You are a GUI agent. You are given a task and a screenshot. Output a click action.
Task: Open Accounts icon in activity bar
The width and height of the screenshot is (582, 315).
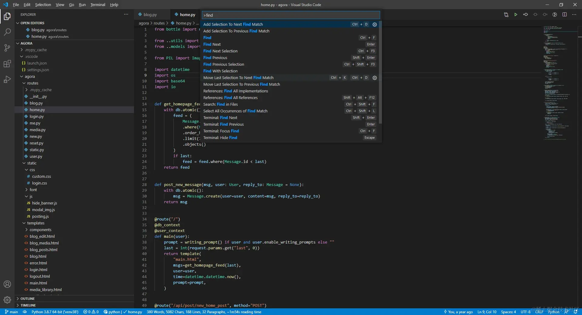[x=7, y=284]
